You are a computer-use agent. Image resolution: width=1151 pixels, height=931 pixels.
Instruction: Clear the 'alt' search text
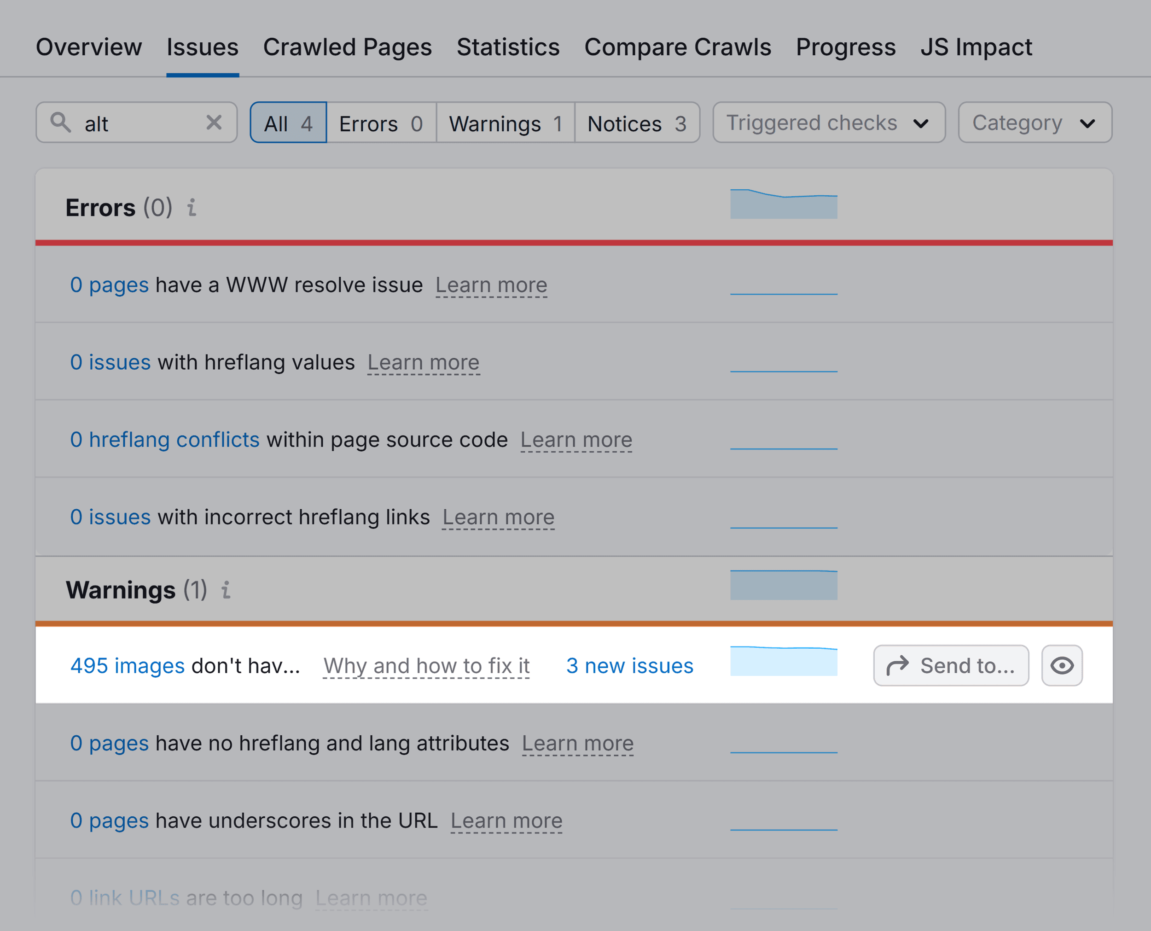coord(214,122)
